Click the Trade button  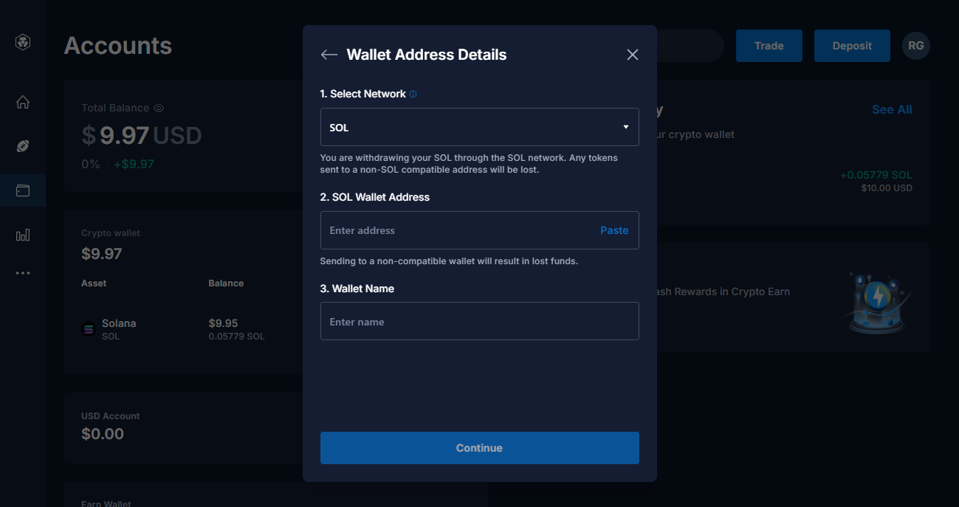coord(769,46)
